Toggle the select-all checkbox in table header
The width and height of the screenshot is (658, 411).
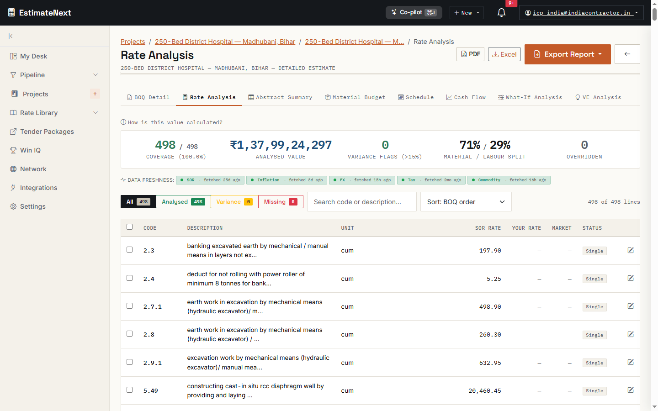click(x=130, y=227)
